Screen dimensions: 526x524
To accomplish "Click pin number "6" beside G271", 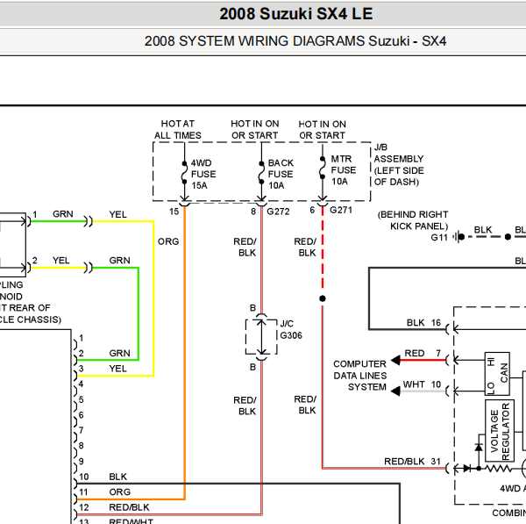I will click(x=312, y=210).
